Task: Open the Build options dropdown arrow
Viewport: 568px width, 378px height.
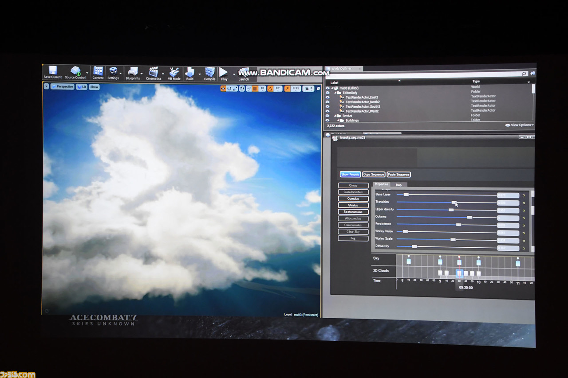Action: coord(199,73)
